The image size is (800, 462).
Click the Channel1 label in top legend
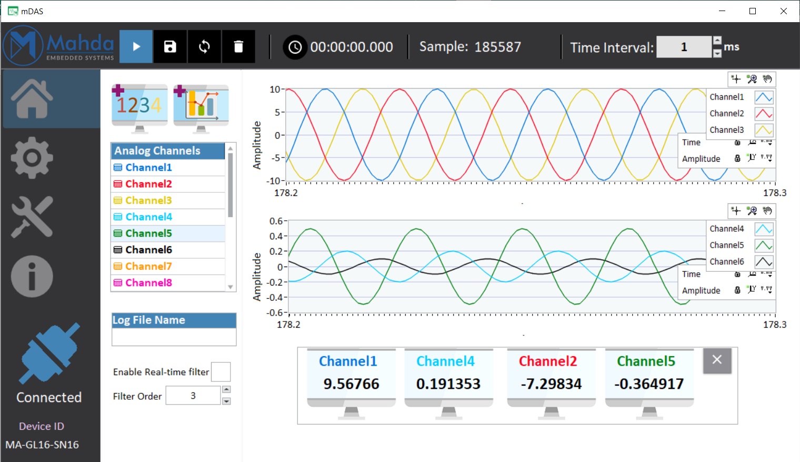[726, 97]
